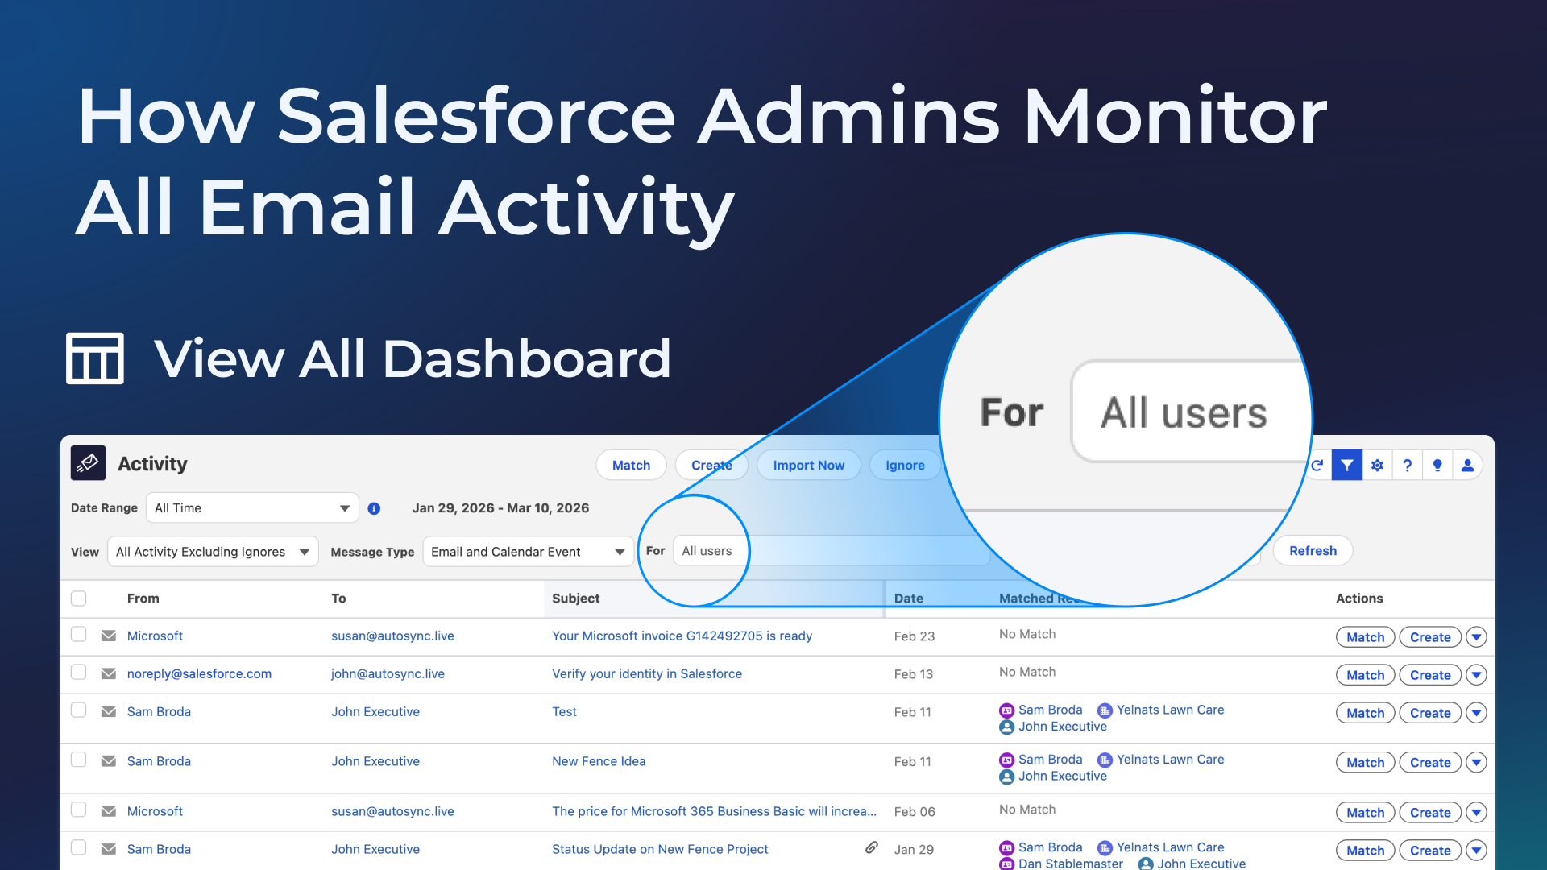Expand the View dropdown
Image resolution: width=1547 pixels, height=870 pixels.
click(x=213, y=552)
